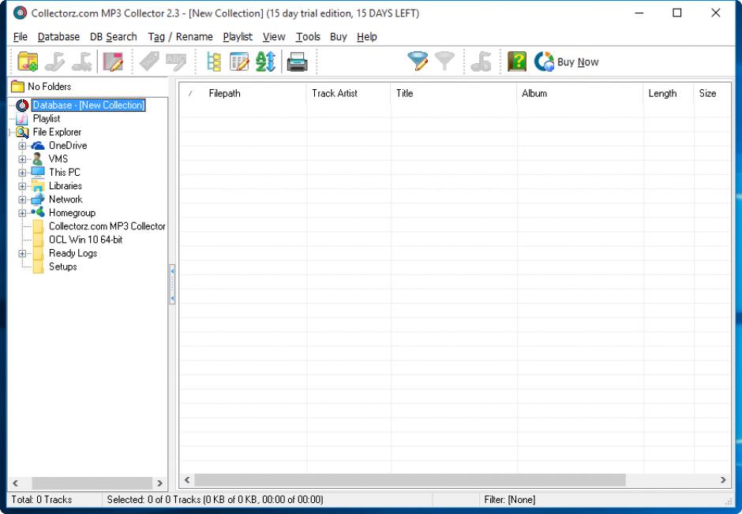Click the VMS user icon in tree
The width and height of the screenshot is (742, 514).
pos(38,158)
